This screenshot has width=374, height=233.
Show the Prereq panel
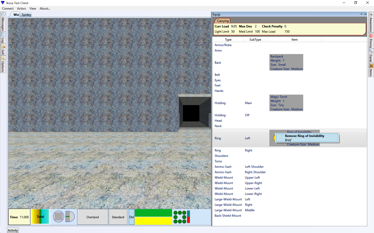(371, 41)
